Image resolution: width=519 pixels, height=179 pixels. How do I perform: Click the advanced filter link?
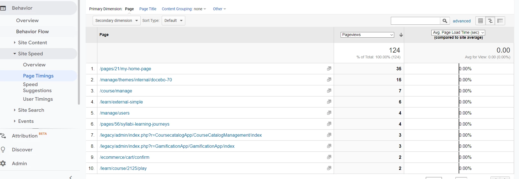(462, 21)
